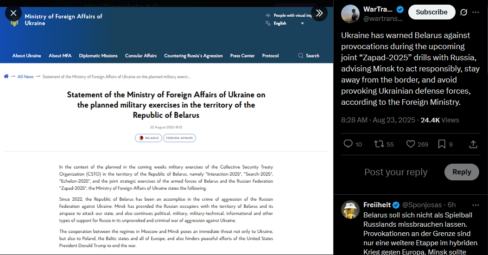
Task: Click the Freiheit display name
Action: pos(377,205)
